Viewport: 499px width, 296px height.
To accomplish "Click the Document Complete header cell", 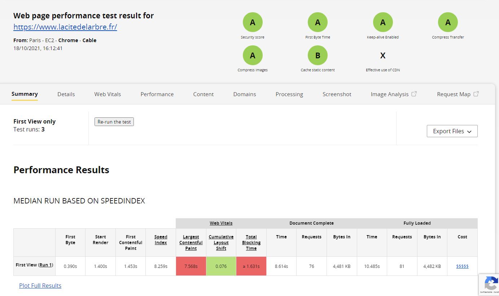I will tap(311, 223).
